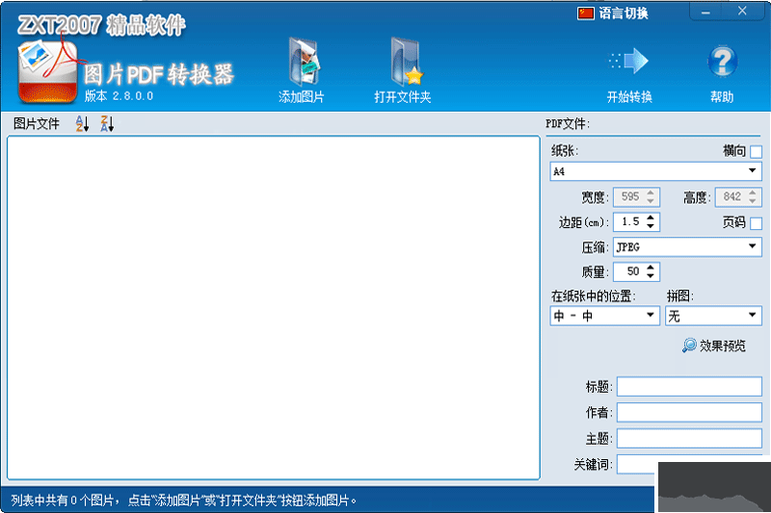Viewport: 771px width, 513px height.
Task: Increase 边距(cm) margin value
Action: point(651,218)
